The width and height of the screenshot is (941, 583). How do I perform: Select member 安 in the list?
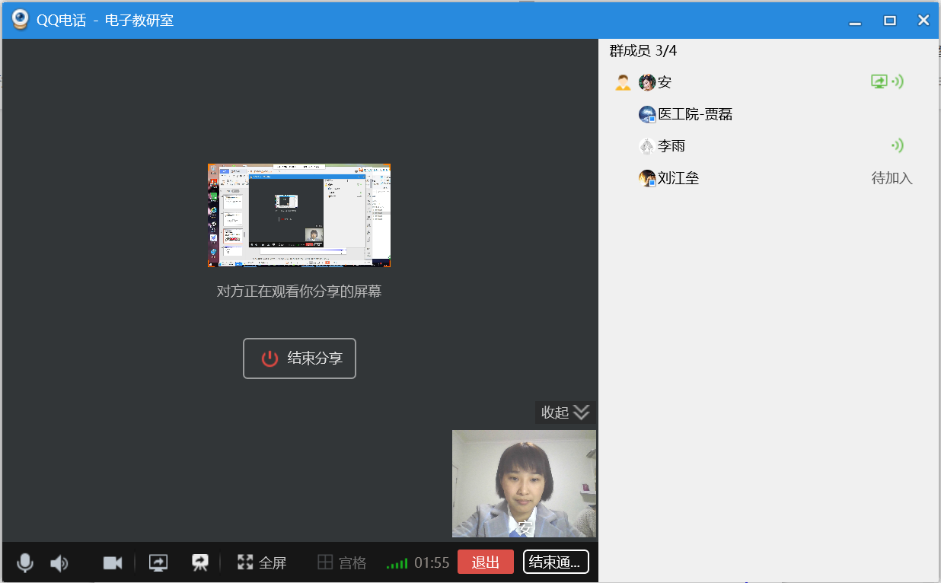664,82
